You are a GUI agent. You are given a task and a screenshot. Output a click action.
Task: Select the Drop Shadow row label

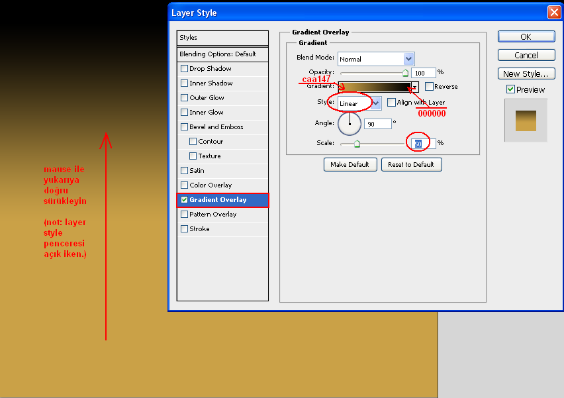[x=211, y=68]
